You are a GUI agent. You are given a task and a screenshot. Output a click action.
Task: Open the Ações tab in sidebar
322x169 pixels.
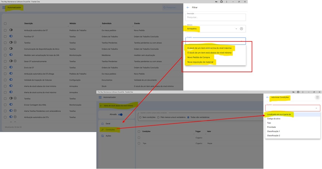tap(108, 136)
